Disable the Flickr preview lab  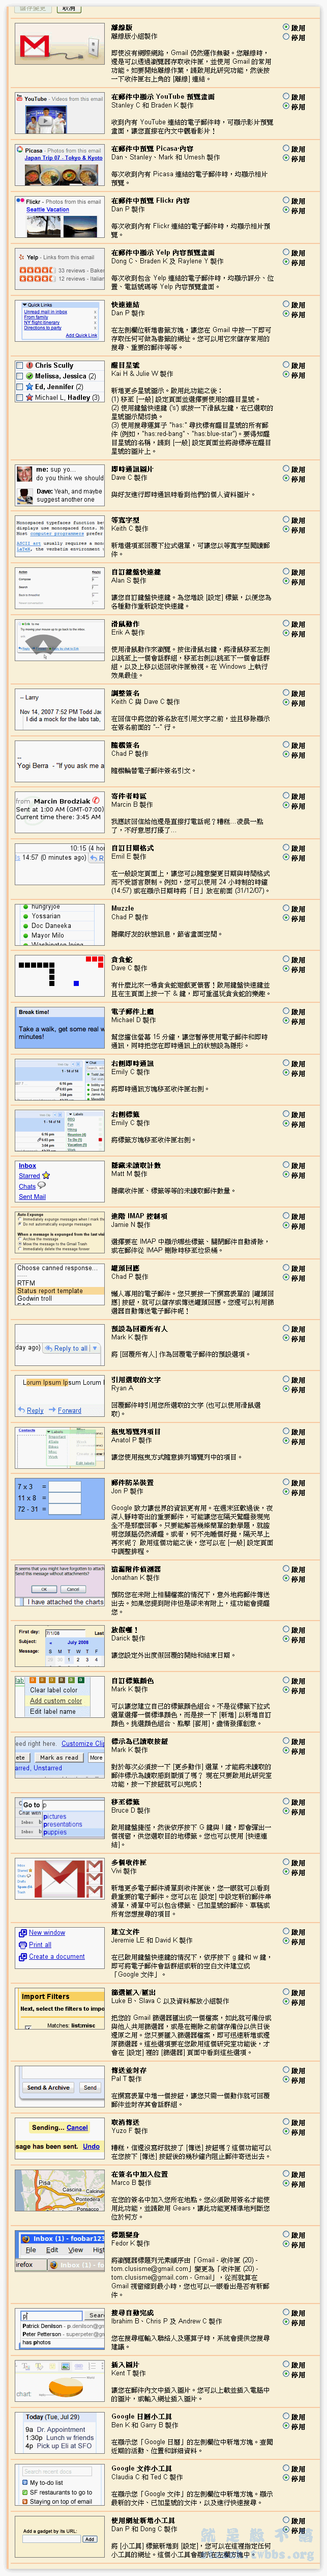[285, 211]
